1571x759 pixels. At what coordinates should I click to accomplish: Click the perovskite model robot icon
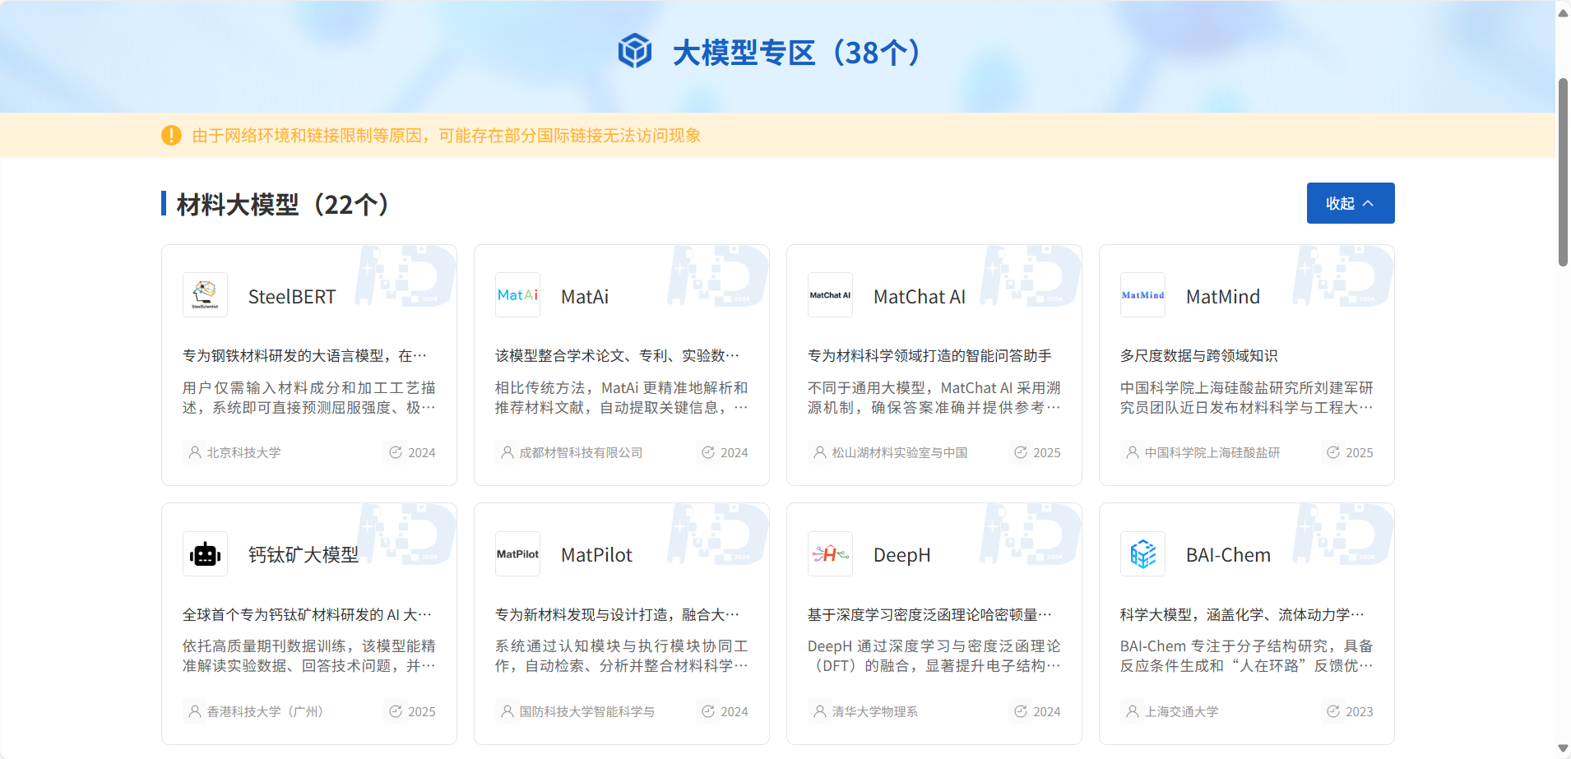click(205, 554)
